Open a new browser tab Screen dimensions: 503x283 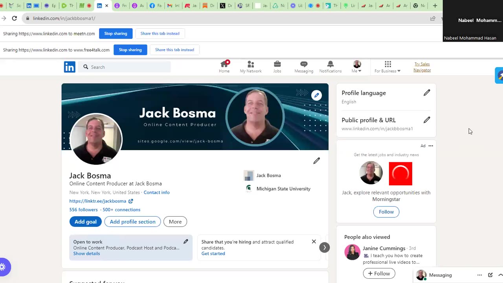pyautogui.click(x=435, y=6)
